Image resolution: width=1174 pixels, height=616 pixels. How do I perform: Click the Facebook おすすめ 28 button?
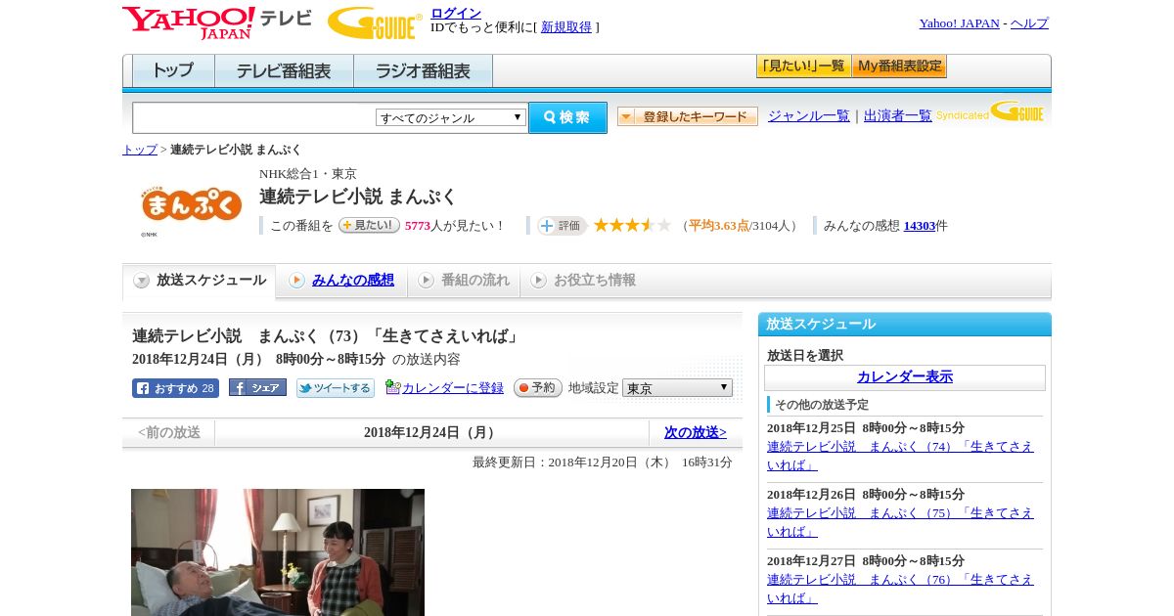pos(175,388)
